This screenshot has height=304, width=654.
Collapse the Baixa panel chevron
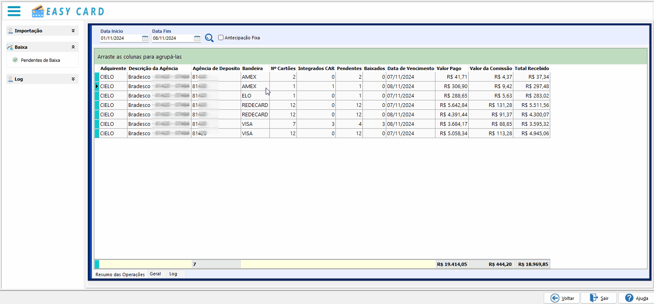pyautogui.click(x=73, y=47)
